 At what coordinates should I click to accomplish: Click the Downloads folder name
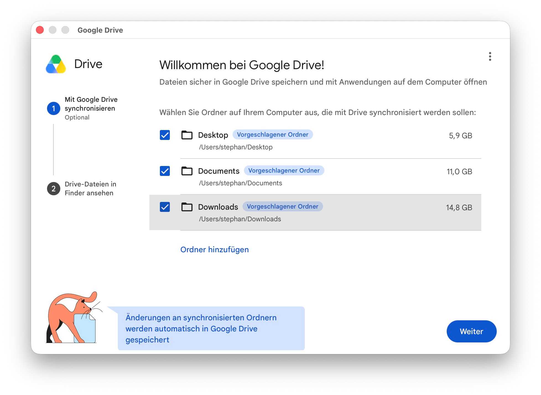pyautogui.click(x=218, y=207)
